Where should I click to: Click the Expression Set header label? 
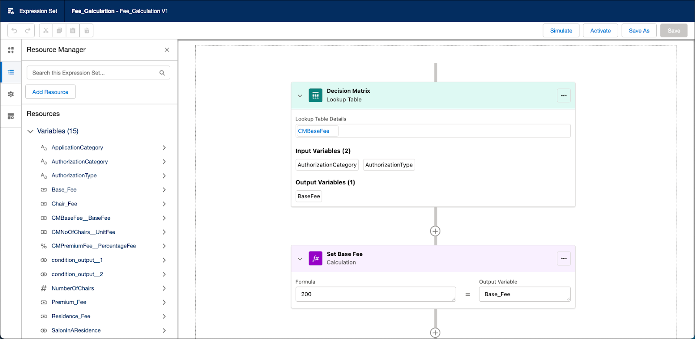coord(38,11)
